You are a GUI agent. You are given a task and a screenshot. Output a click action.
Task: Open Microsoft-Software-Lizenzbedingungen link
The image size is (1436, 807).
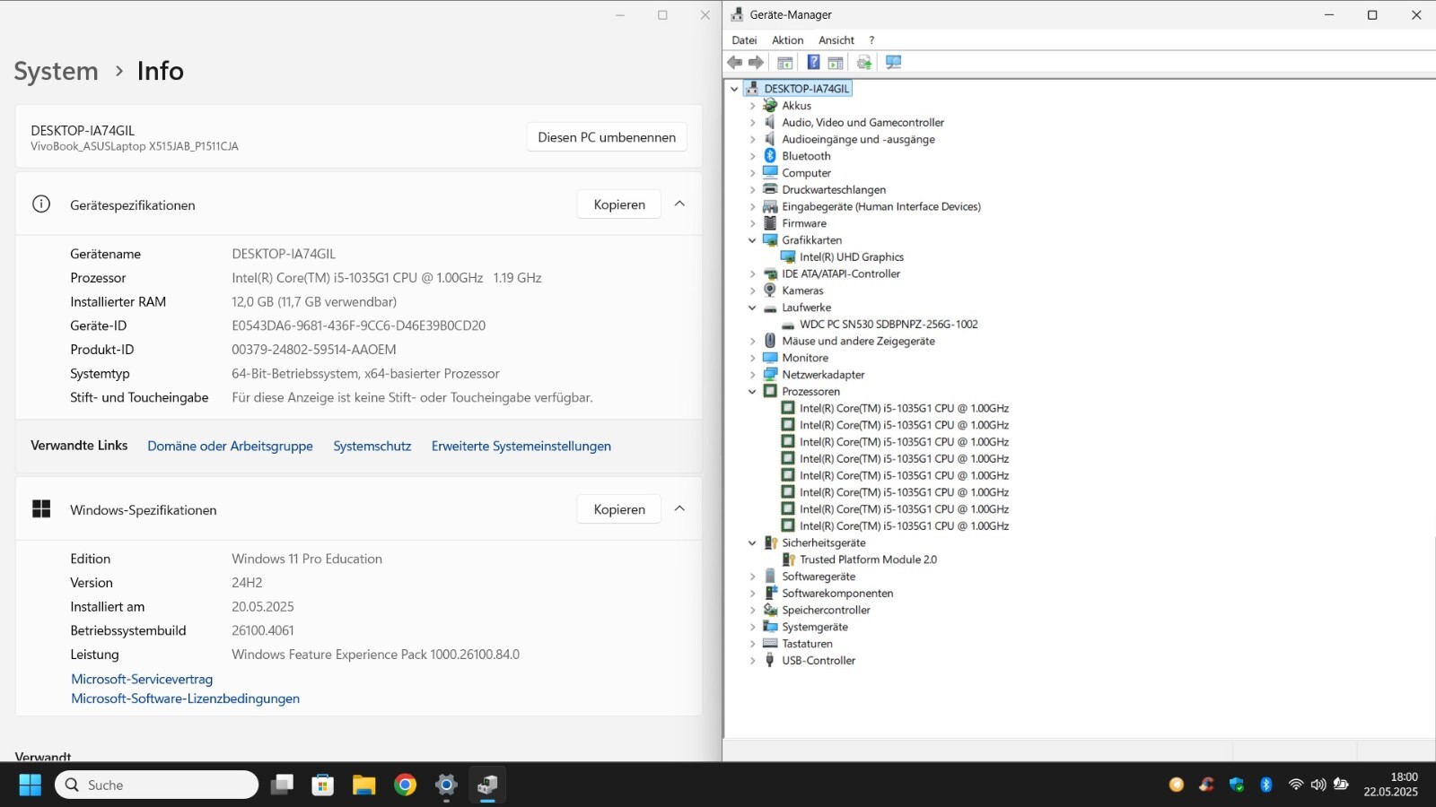[x=186, y=699]
